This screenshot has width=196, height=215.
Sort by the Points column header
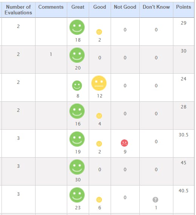(x=184, y=7)
